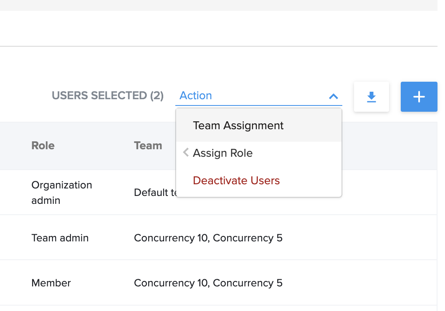Screen dimensions: 445x311
Task: Choose Team Assignment from the menu
Action: pyautogui.click(x=238, y=125)
